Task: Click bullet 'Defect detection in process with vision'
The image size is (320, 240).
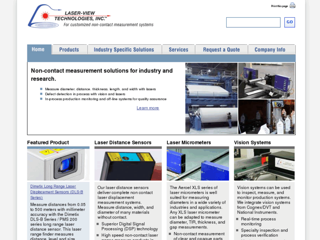Action: (85, 94)
